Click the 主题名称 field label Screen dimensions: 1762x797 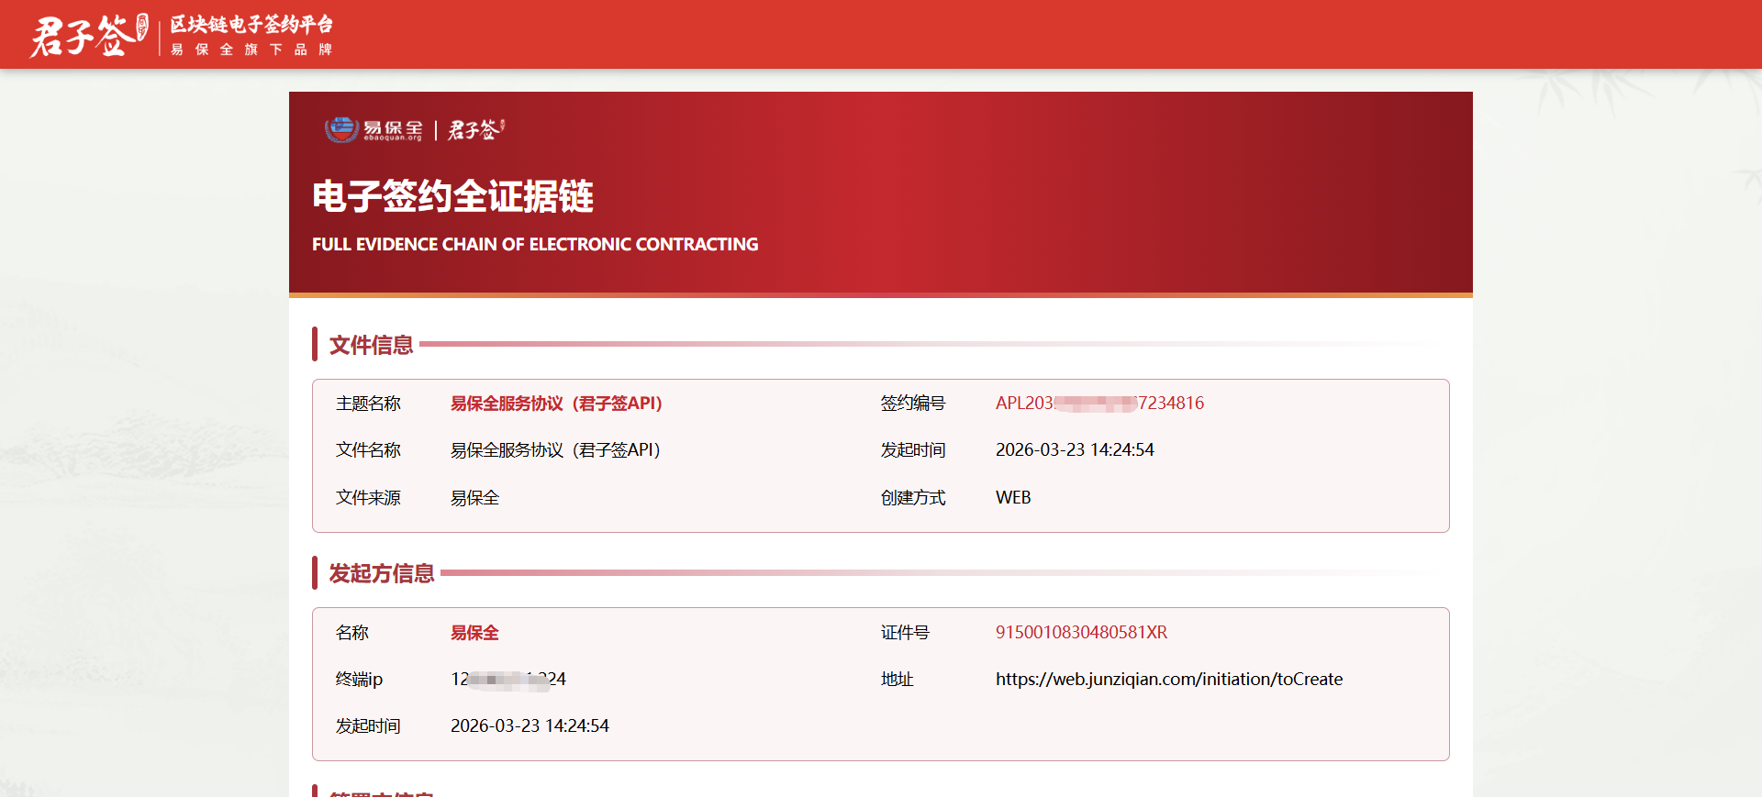tap(368, 404)
